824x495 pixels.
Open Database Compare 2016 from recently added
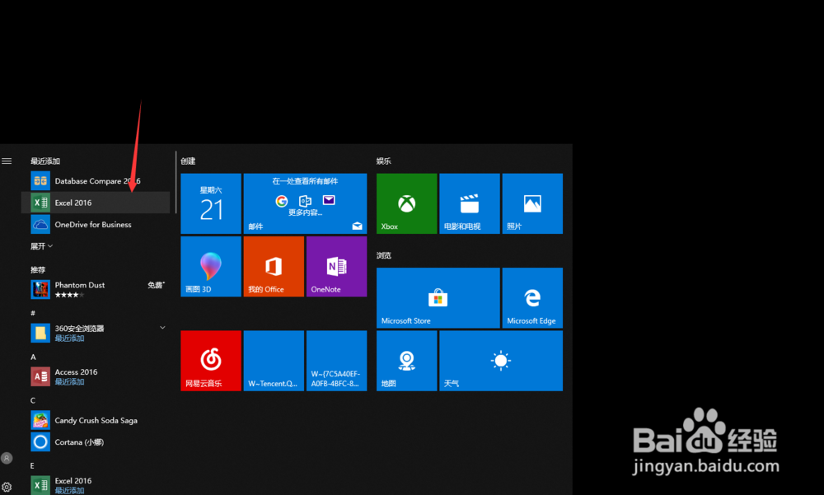coord(96,180)
